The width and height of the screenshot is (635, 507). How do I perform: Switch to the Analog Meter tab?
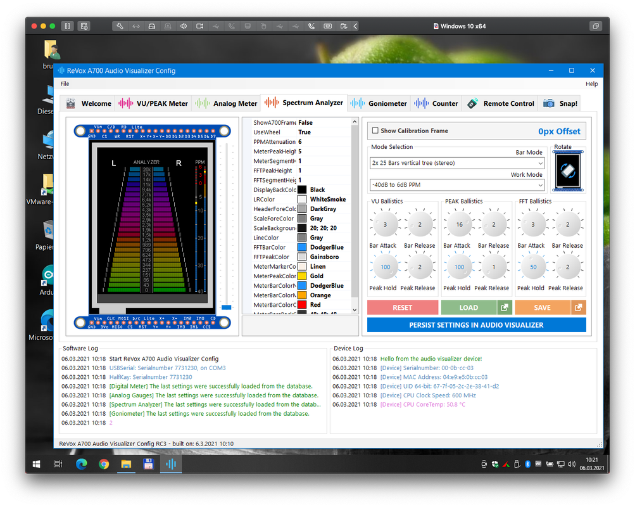tap(226, 103)
